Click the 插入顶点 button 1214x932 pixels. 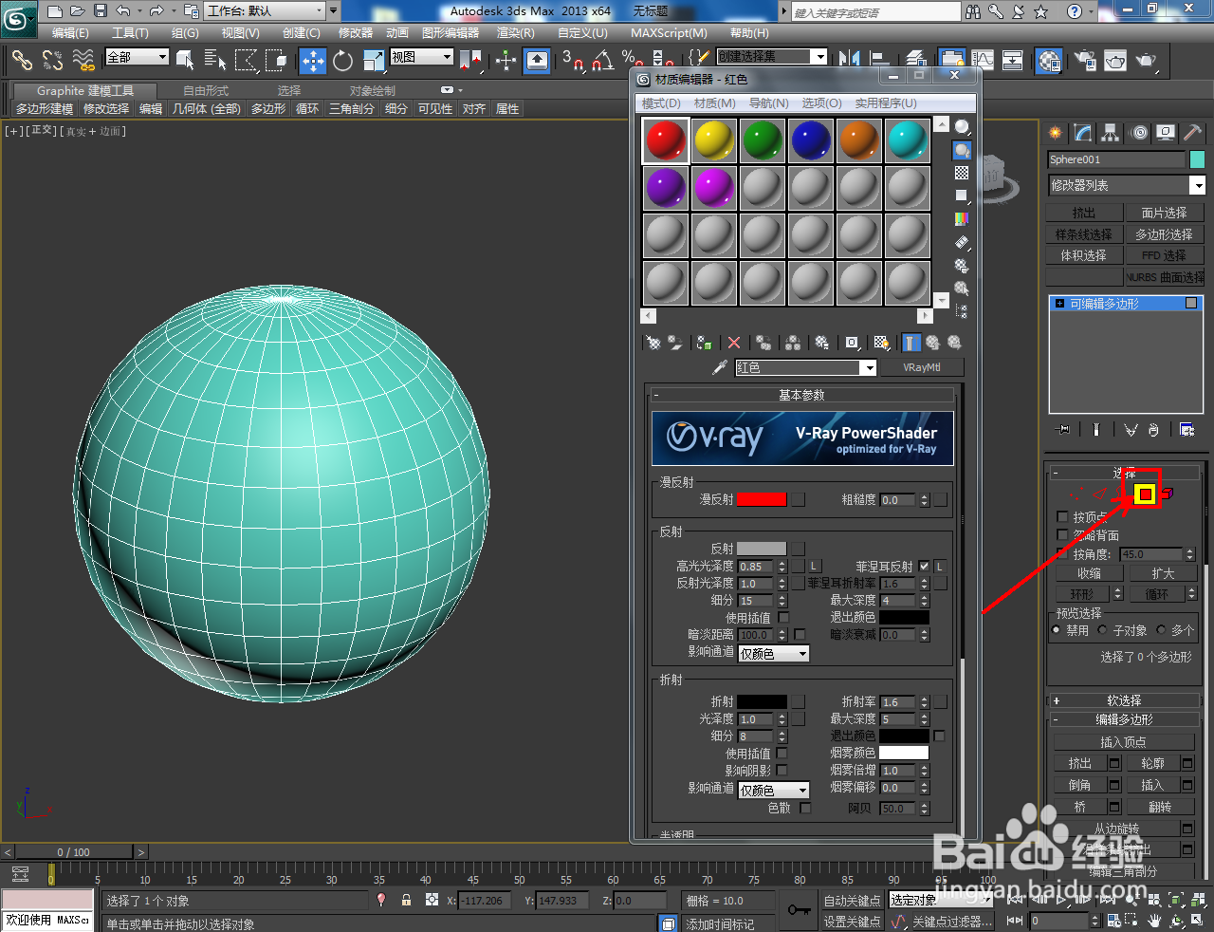point(1123,742)
